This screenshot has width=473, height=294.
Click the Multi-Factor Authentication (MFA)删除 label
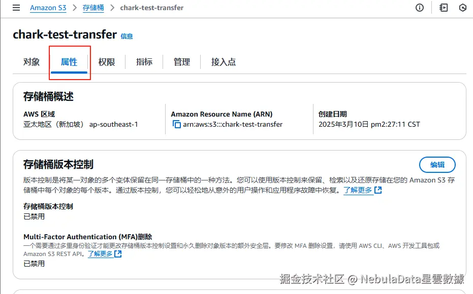point(88,237)
